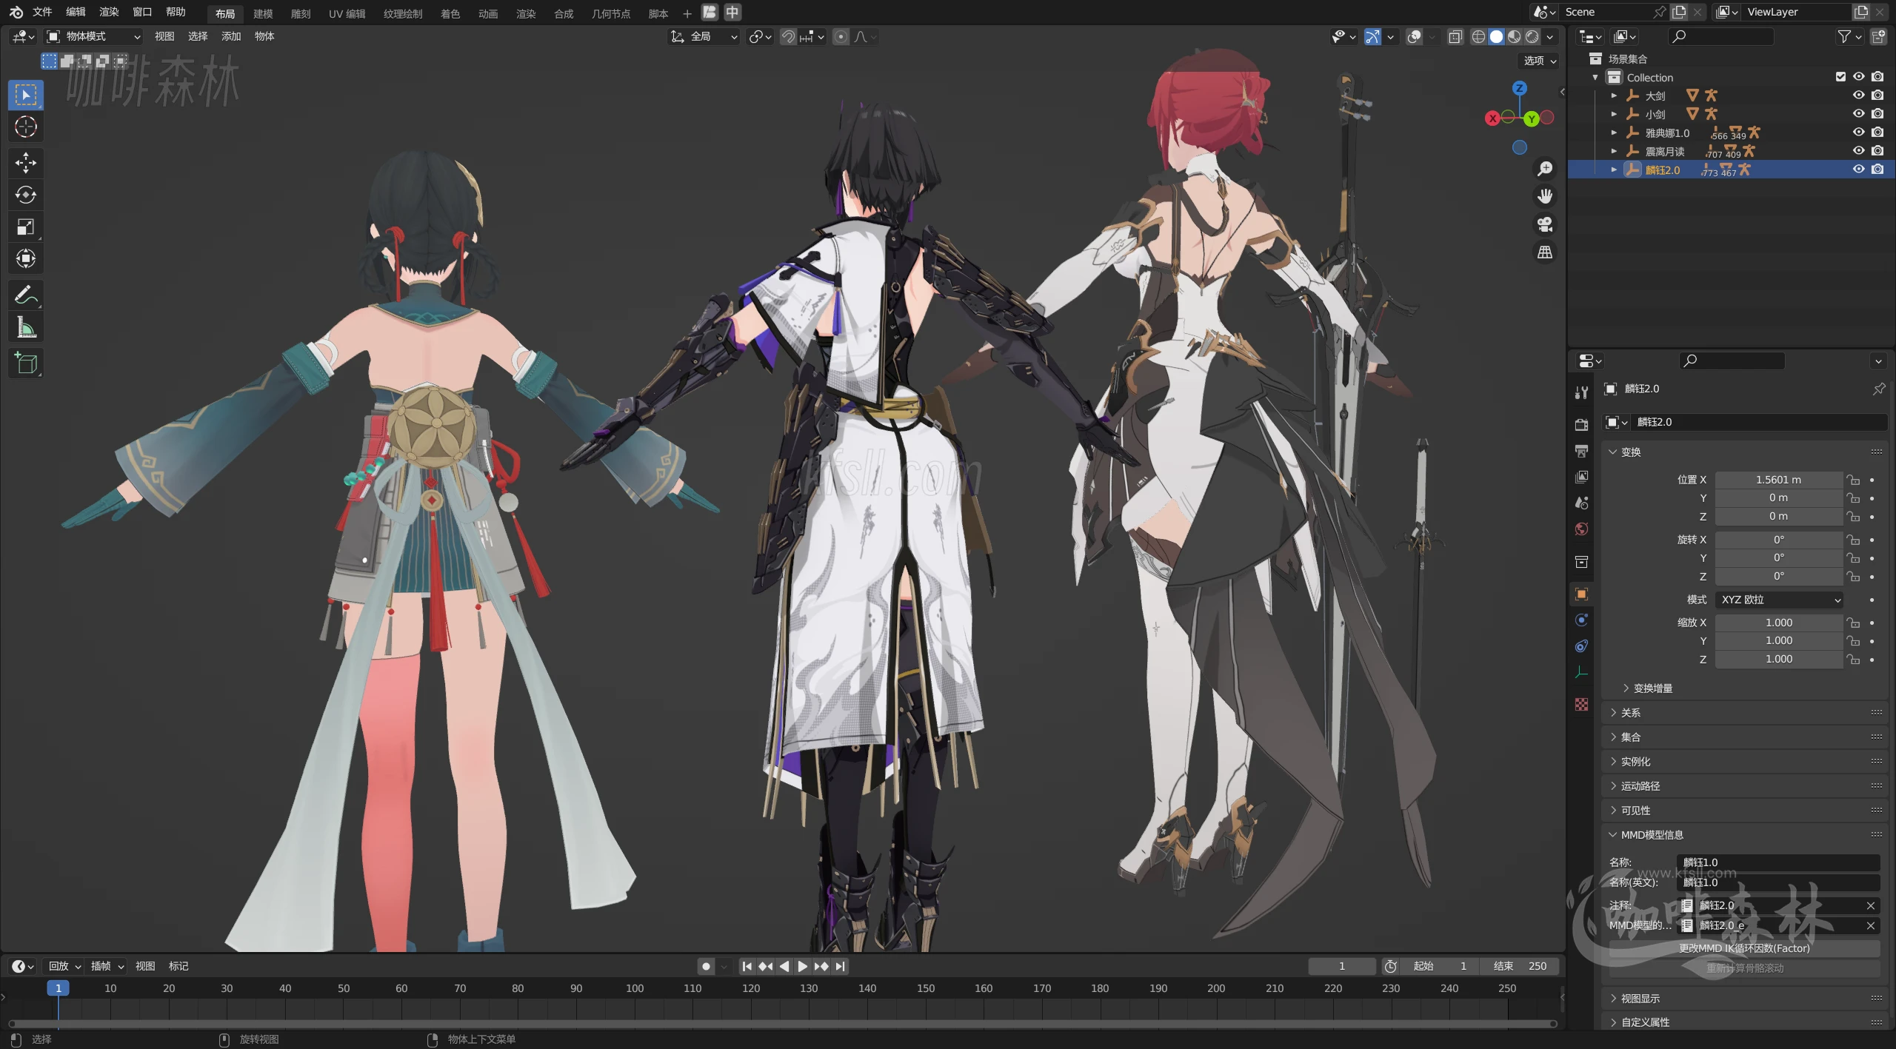Hide 小剑 in viewport via eye icon
Image resolution: width=1896 pixels, height=1049 pixels.
coord(1858,113)
